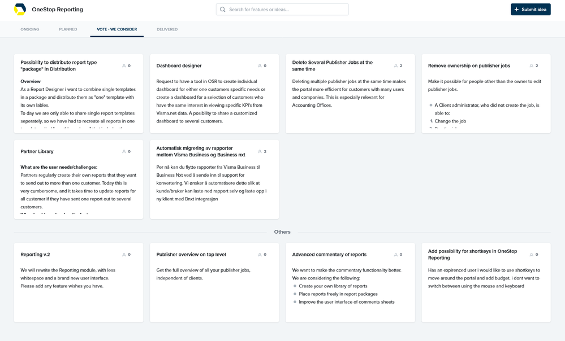565x341 pixels.
Task: Open the Dashboard designer idea
Action: pyautogui.click(x=179, y=65)
